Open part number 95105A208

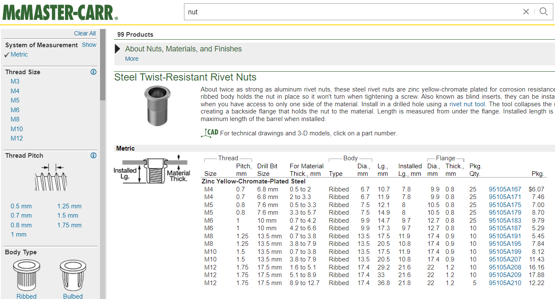click(x=505, y=267)
